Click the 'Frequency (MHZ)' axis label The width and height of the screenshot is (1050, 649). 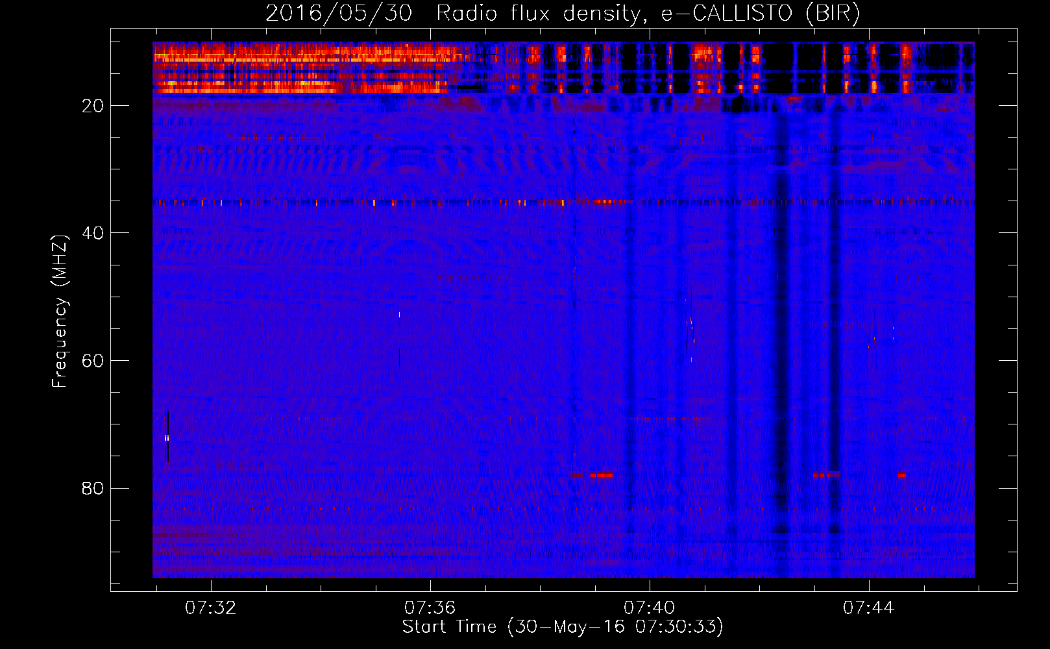tap(60, 312)
